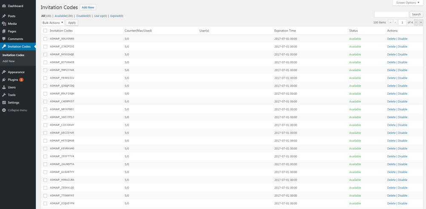Check the box for ASHUWP_83TV6WCB
The width and height of the screenshot is (426, 209).
point(46,62)
